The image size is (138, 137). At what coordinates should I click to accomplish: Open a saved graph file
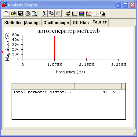[x=14, y=13]
